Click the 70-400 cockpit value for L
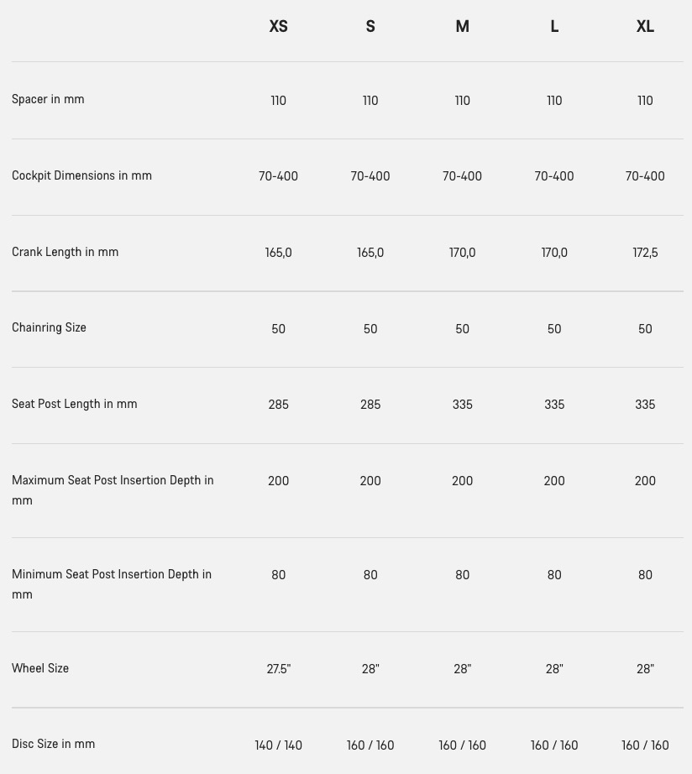The image size is (692, 774). tap(554, 176)
